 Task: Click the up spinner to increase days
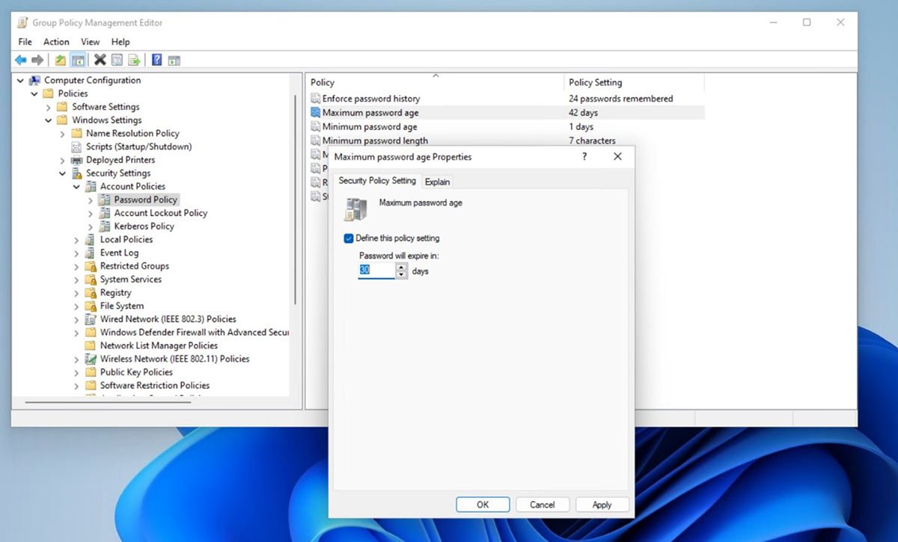coord(401,267)
